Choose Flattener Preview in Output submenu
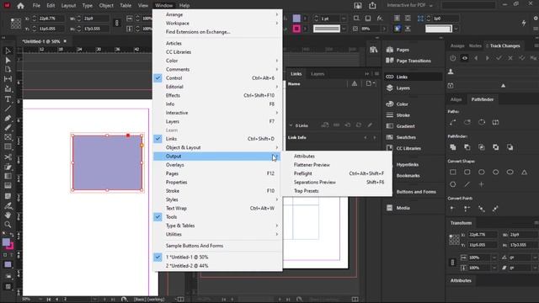 (337, 165)
